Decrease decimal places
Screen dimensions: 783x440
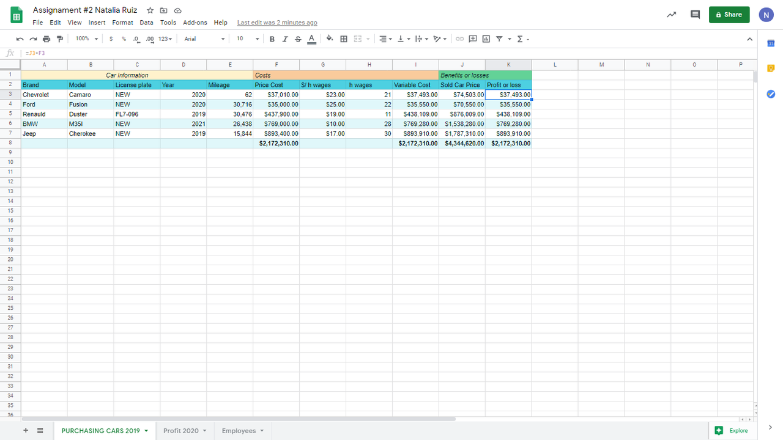pos(136,38)
